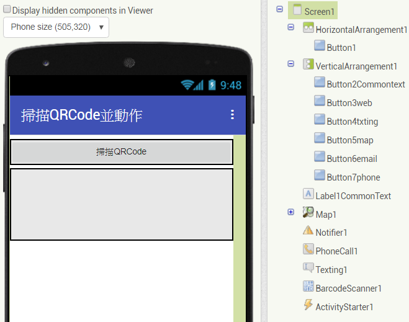Select Button5map component
The width and height of the screenshot is (409, 322).
point(350,140)
